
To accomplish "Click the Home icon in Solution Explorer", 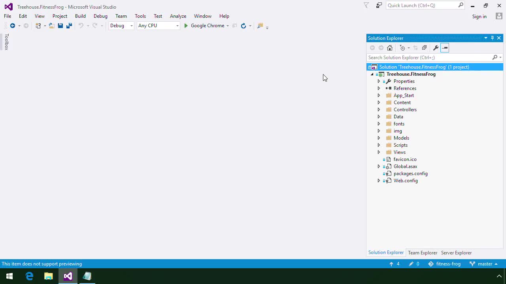I will coord(389,48).
